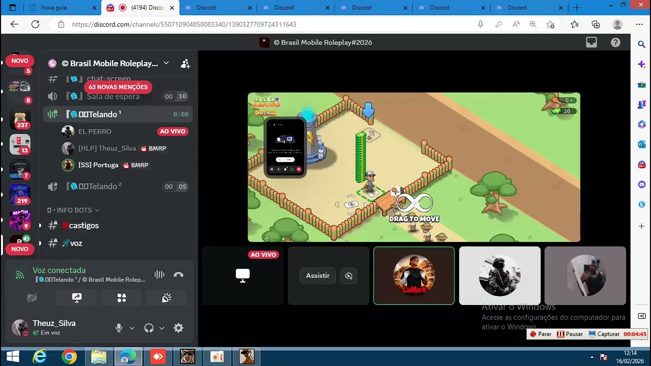This screenshot has width=651, height=366.
Task: Open the Discord inbox icon
Action: pyautogui.click(x=591, y=43)
